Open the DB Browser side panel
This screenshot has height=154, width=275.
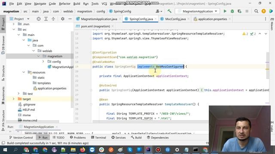pyautogui.click(x=3, y=45)
